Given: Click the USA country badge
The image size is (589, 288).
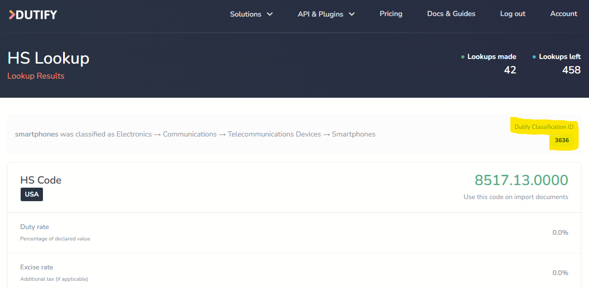Looking at the screenshot, I should [x=32, y=195].
